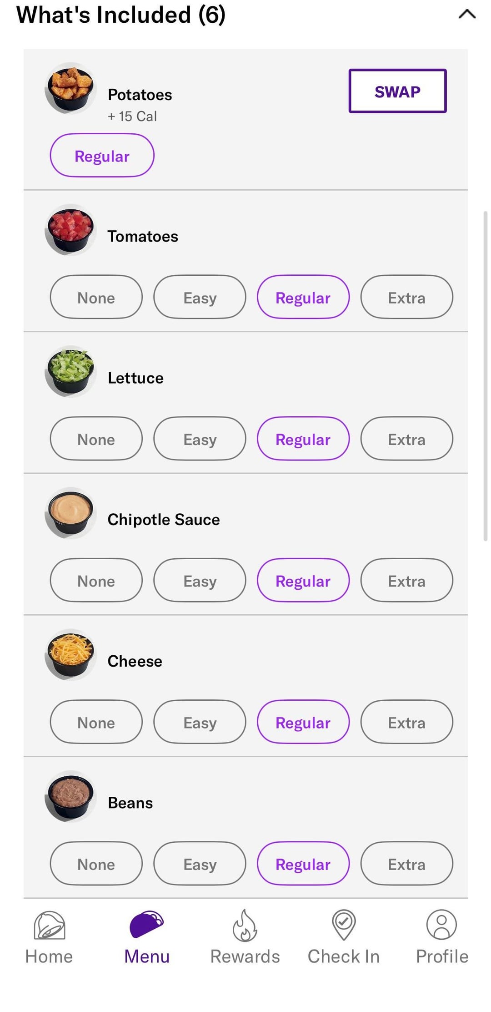The image size is (491, 1012).
Task: Select Easy for Chipotle Sauce
Action: point(200,580)
